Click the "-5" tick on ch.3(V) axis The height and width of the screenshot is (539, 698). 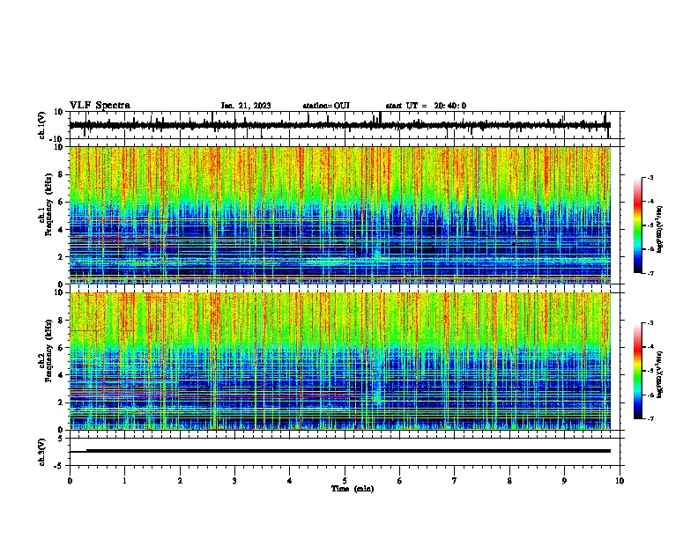(x=60, y=466)
